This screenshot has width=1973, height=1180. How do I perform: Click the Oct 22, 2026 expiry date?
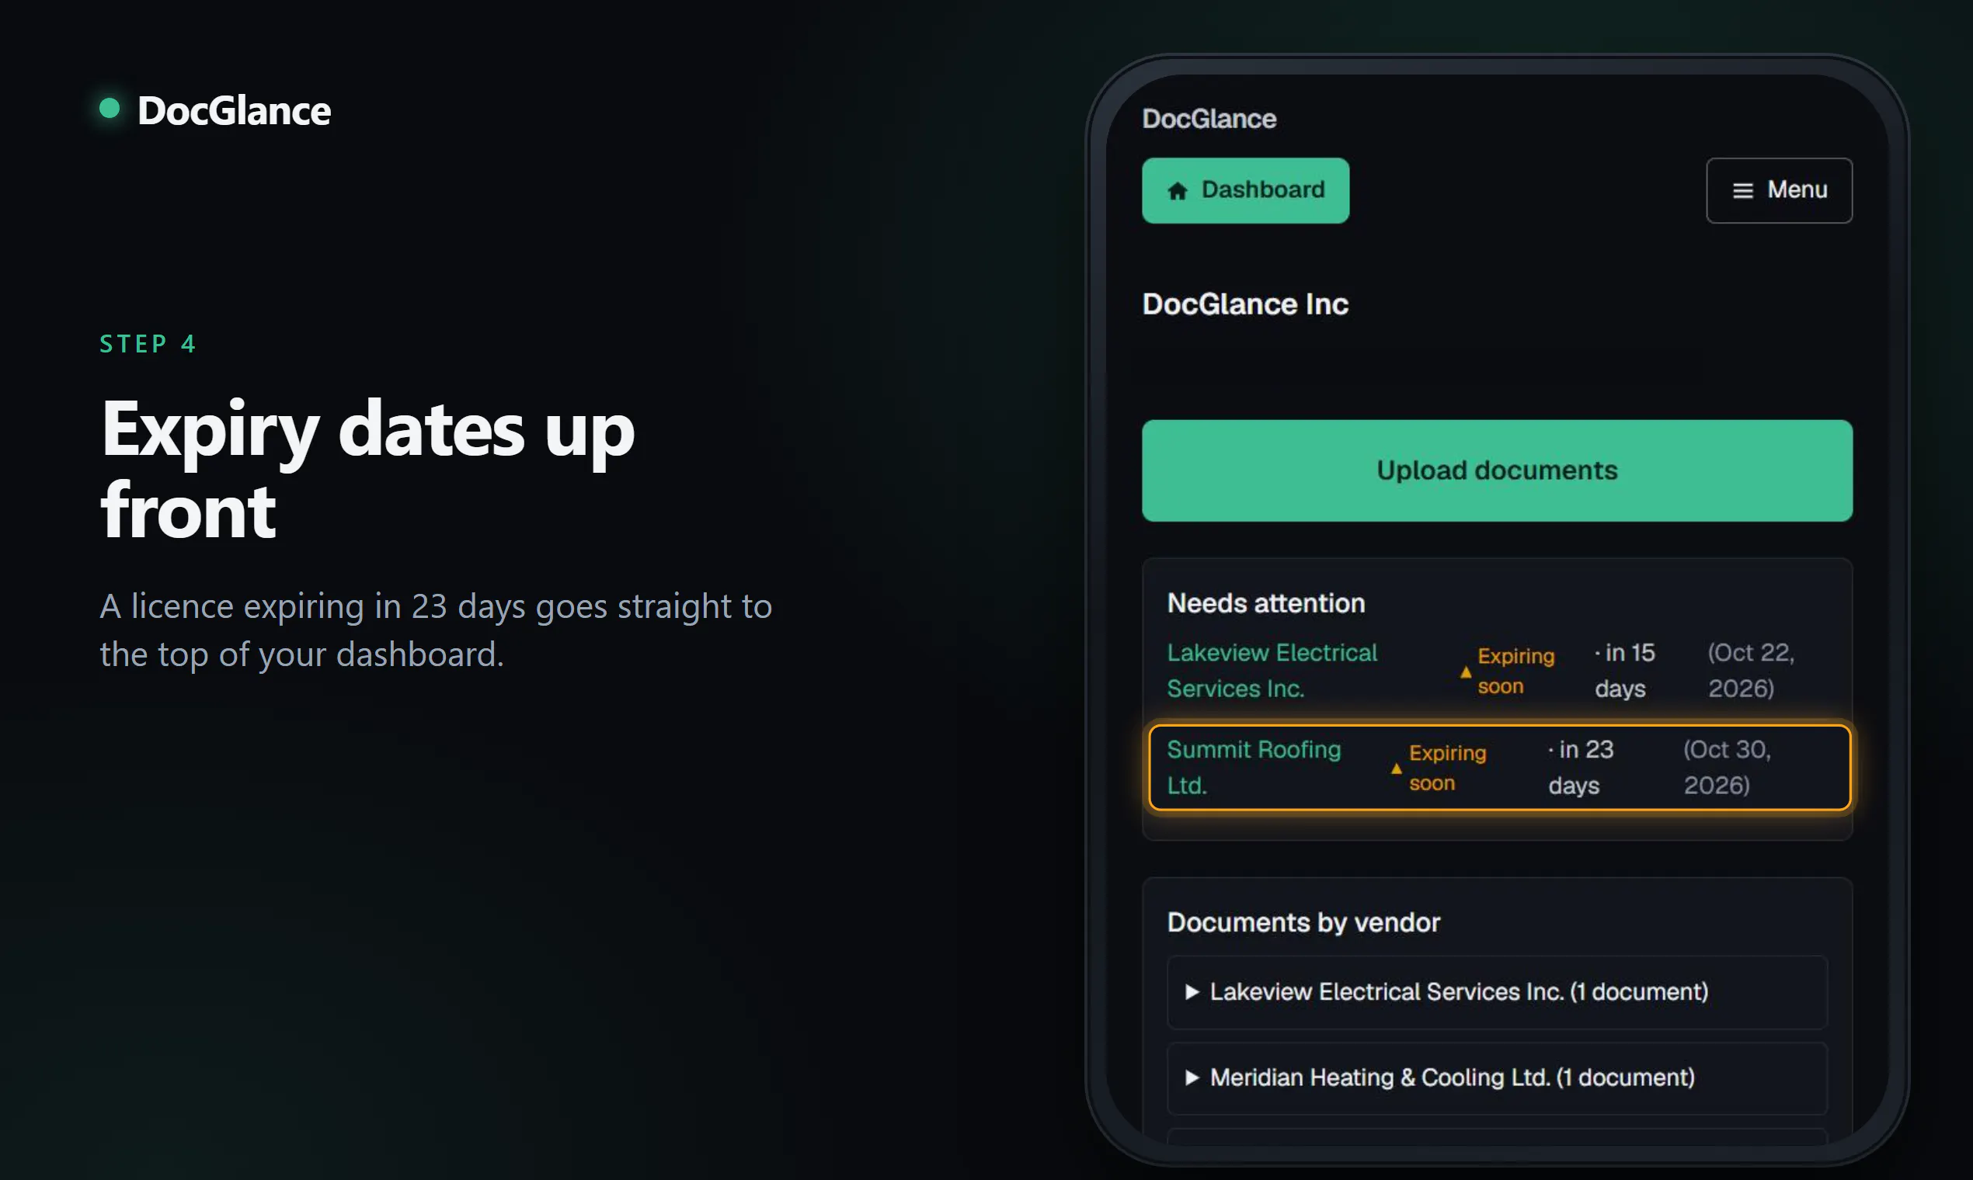click(1751, 670)
